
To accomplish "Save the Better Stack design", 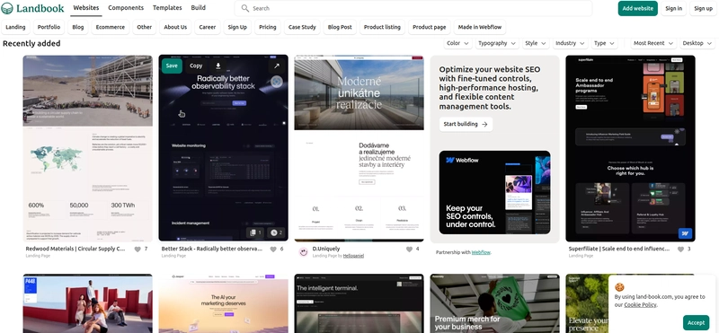I will click(x=172, y=66).
